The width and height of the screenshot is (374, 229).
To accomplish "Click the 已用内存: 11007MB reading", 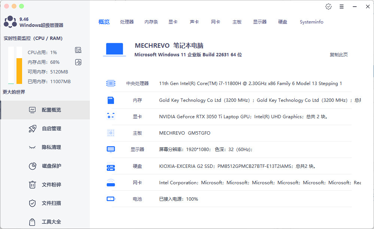I will (x=49, y=81).
